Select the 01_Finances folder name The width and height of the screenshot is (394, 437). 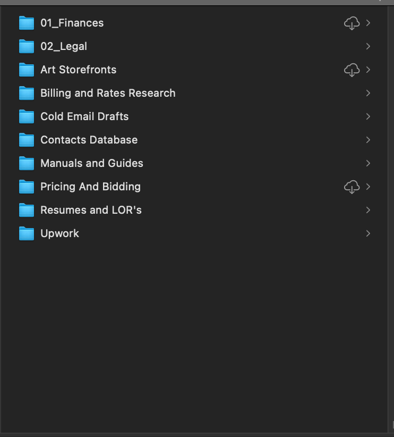pyautogui.click(x=72, y=23)
